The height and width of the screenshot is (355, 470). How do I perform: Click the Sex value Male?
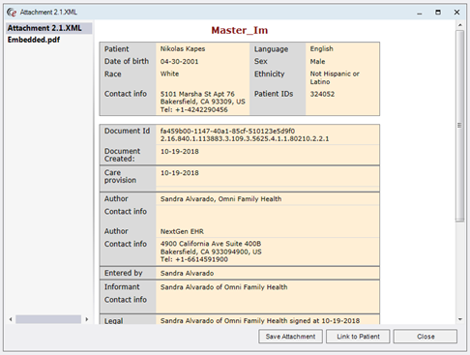(x=317, y=61)
